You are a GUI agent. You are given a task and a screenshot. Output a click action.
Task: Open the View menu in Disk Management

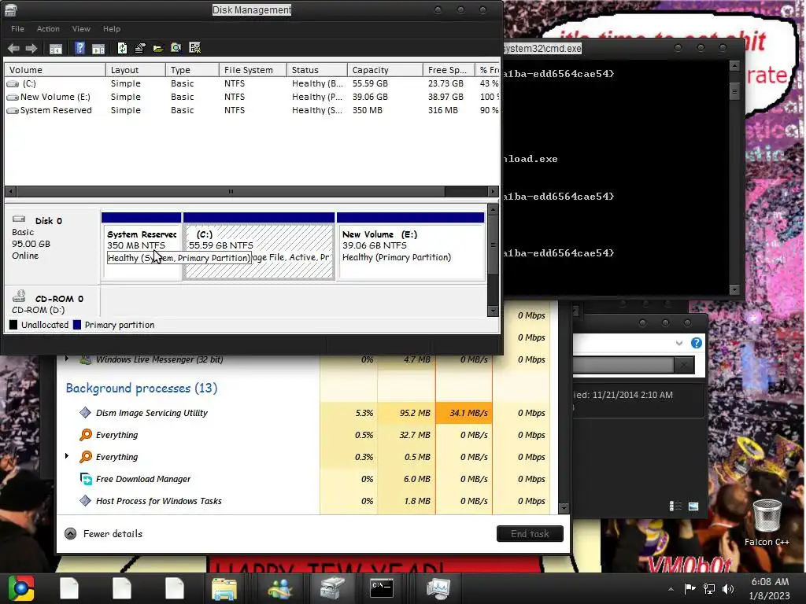(81, 29)
